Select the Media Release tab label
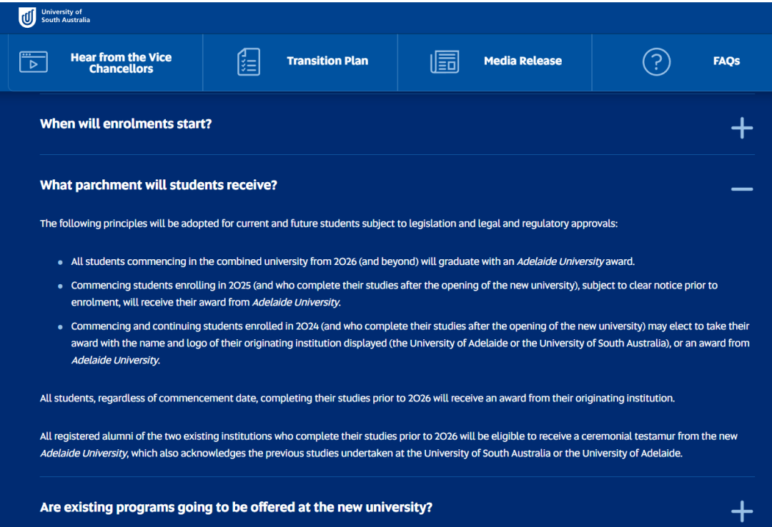The image size is (772, 527). pyautogui.click(x=523, y=61)
